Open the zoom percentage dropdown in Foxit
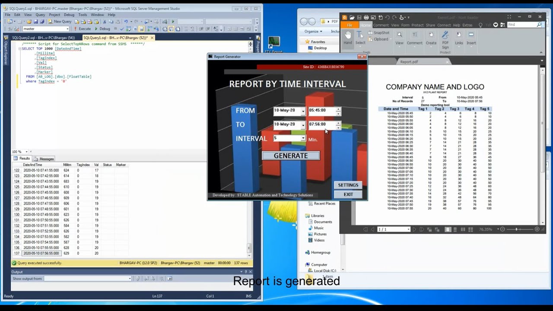This screenshot has width=553, height=311. click(498, 229)
